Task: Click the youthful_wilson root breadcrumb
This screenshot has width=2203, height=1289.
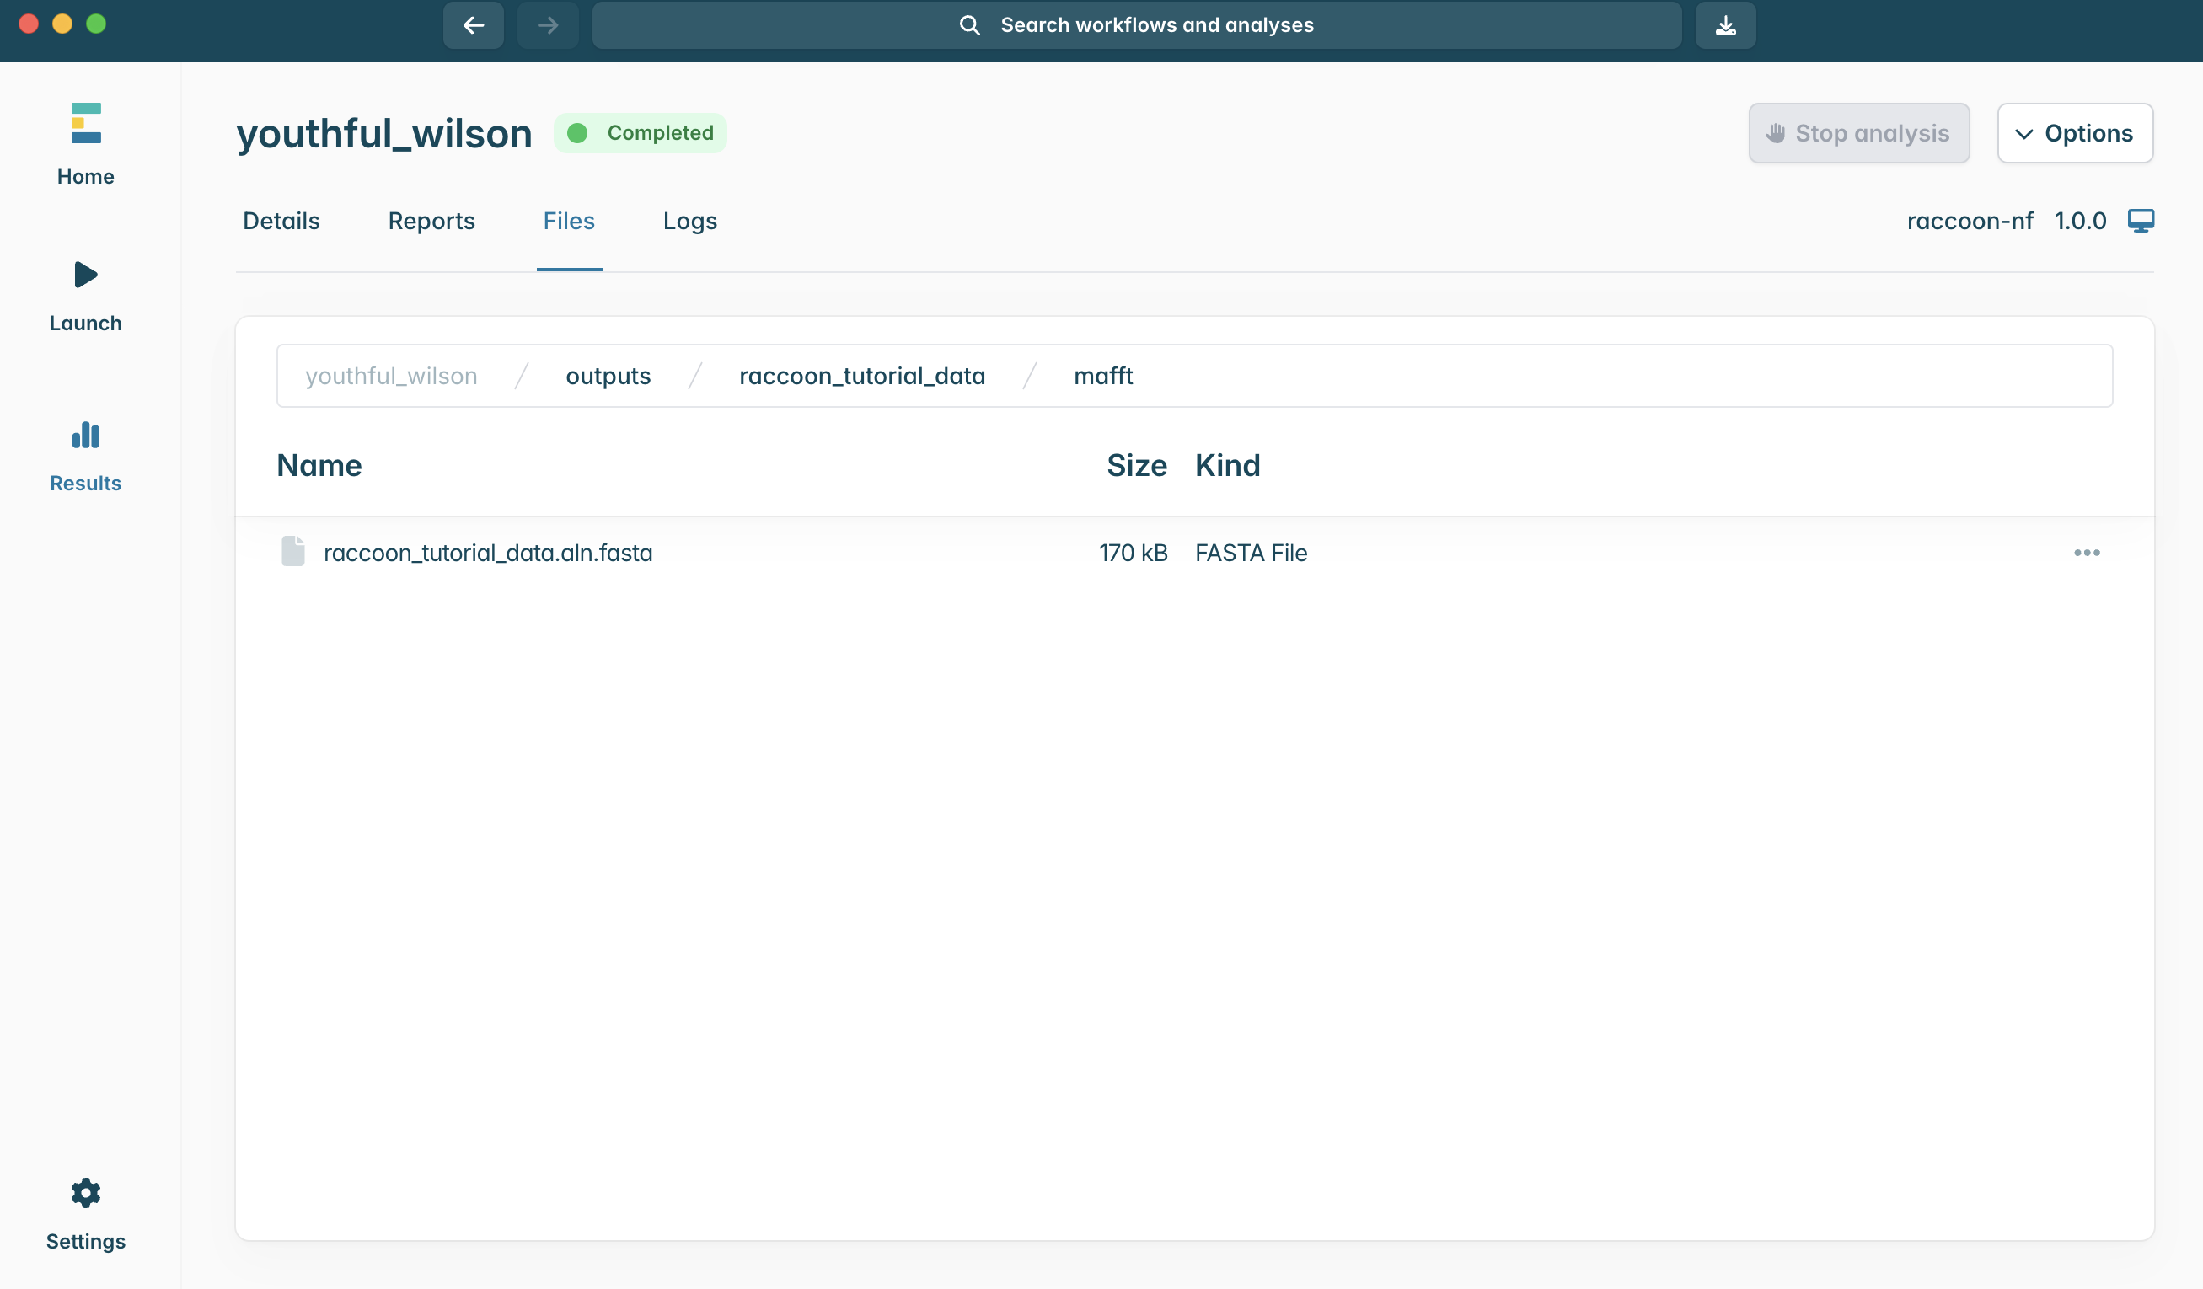Action: pyautogui.click(x=391, y=376)
